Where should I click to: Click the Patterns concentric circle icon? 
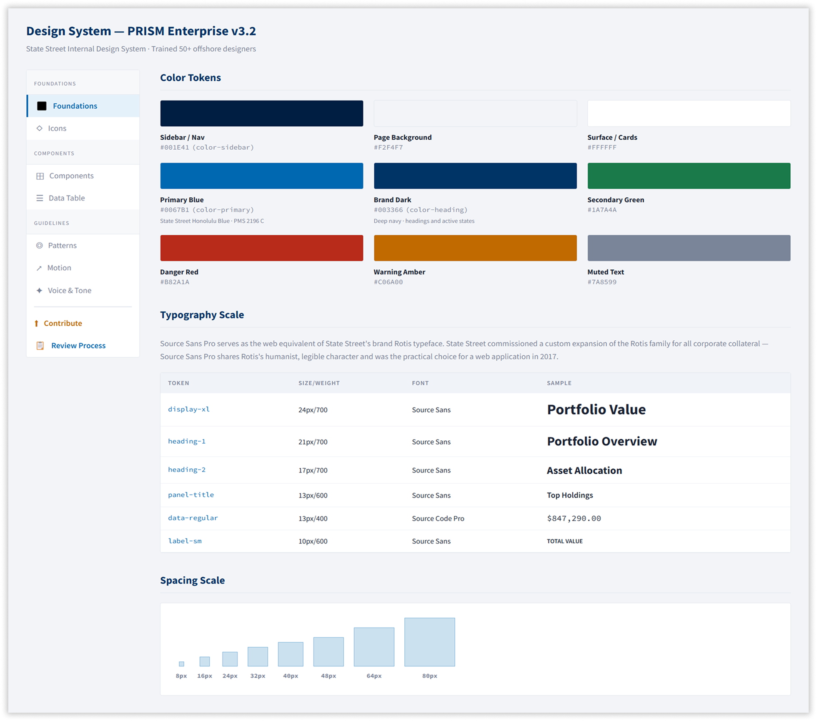coord(40,246)
